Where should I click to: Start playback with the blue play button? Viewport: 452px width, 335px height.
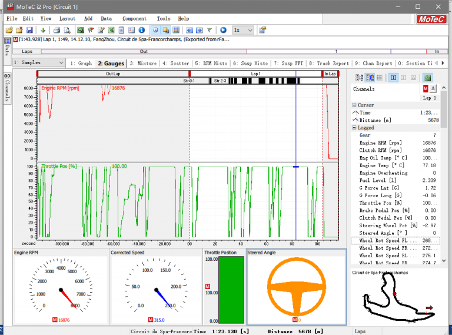click(223, 30)
